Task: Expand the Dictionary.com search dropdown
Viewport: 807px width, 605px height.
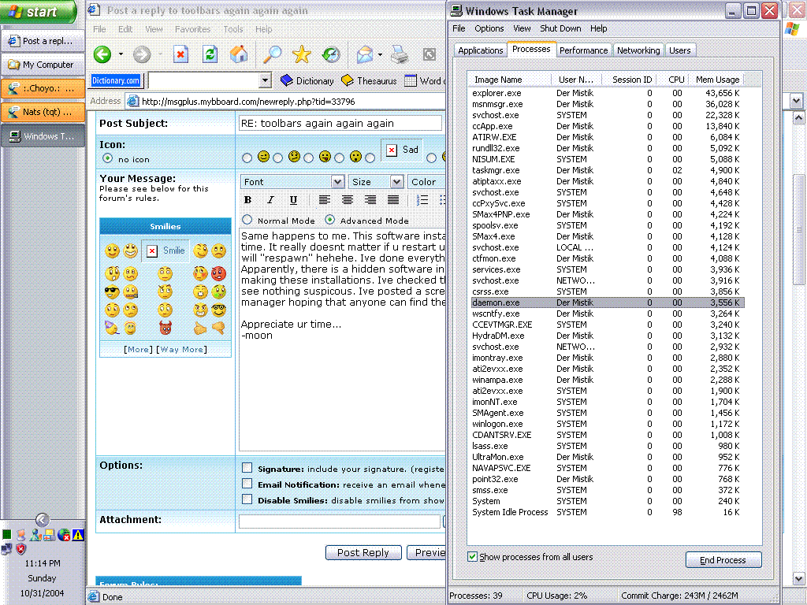Action: 265,80
